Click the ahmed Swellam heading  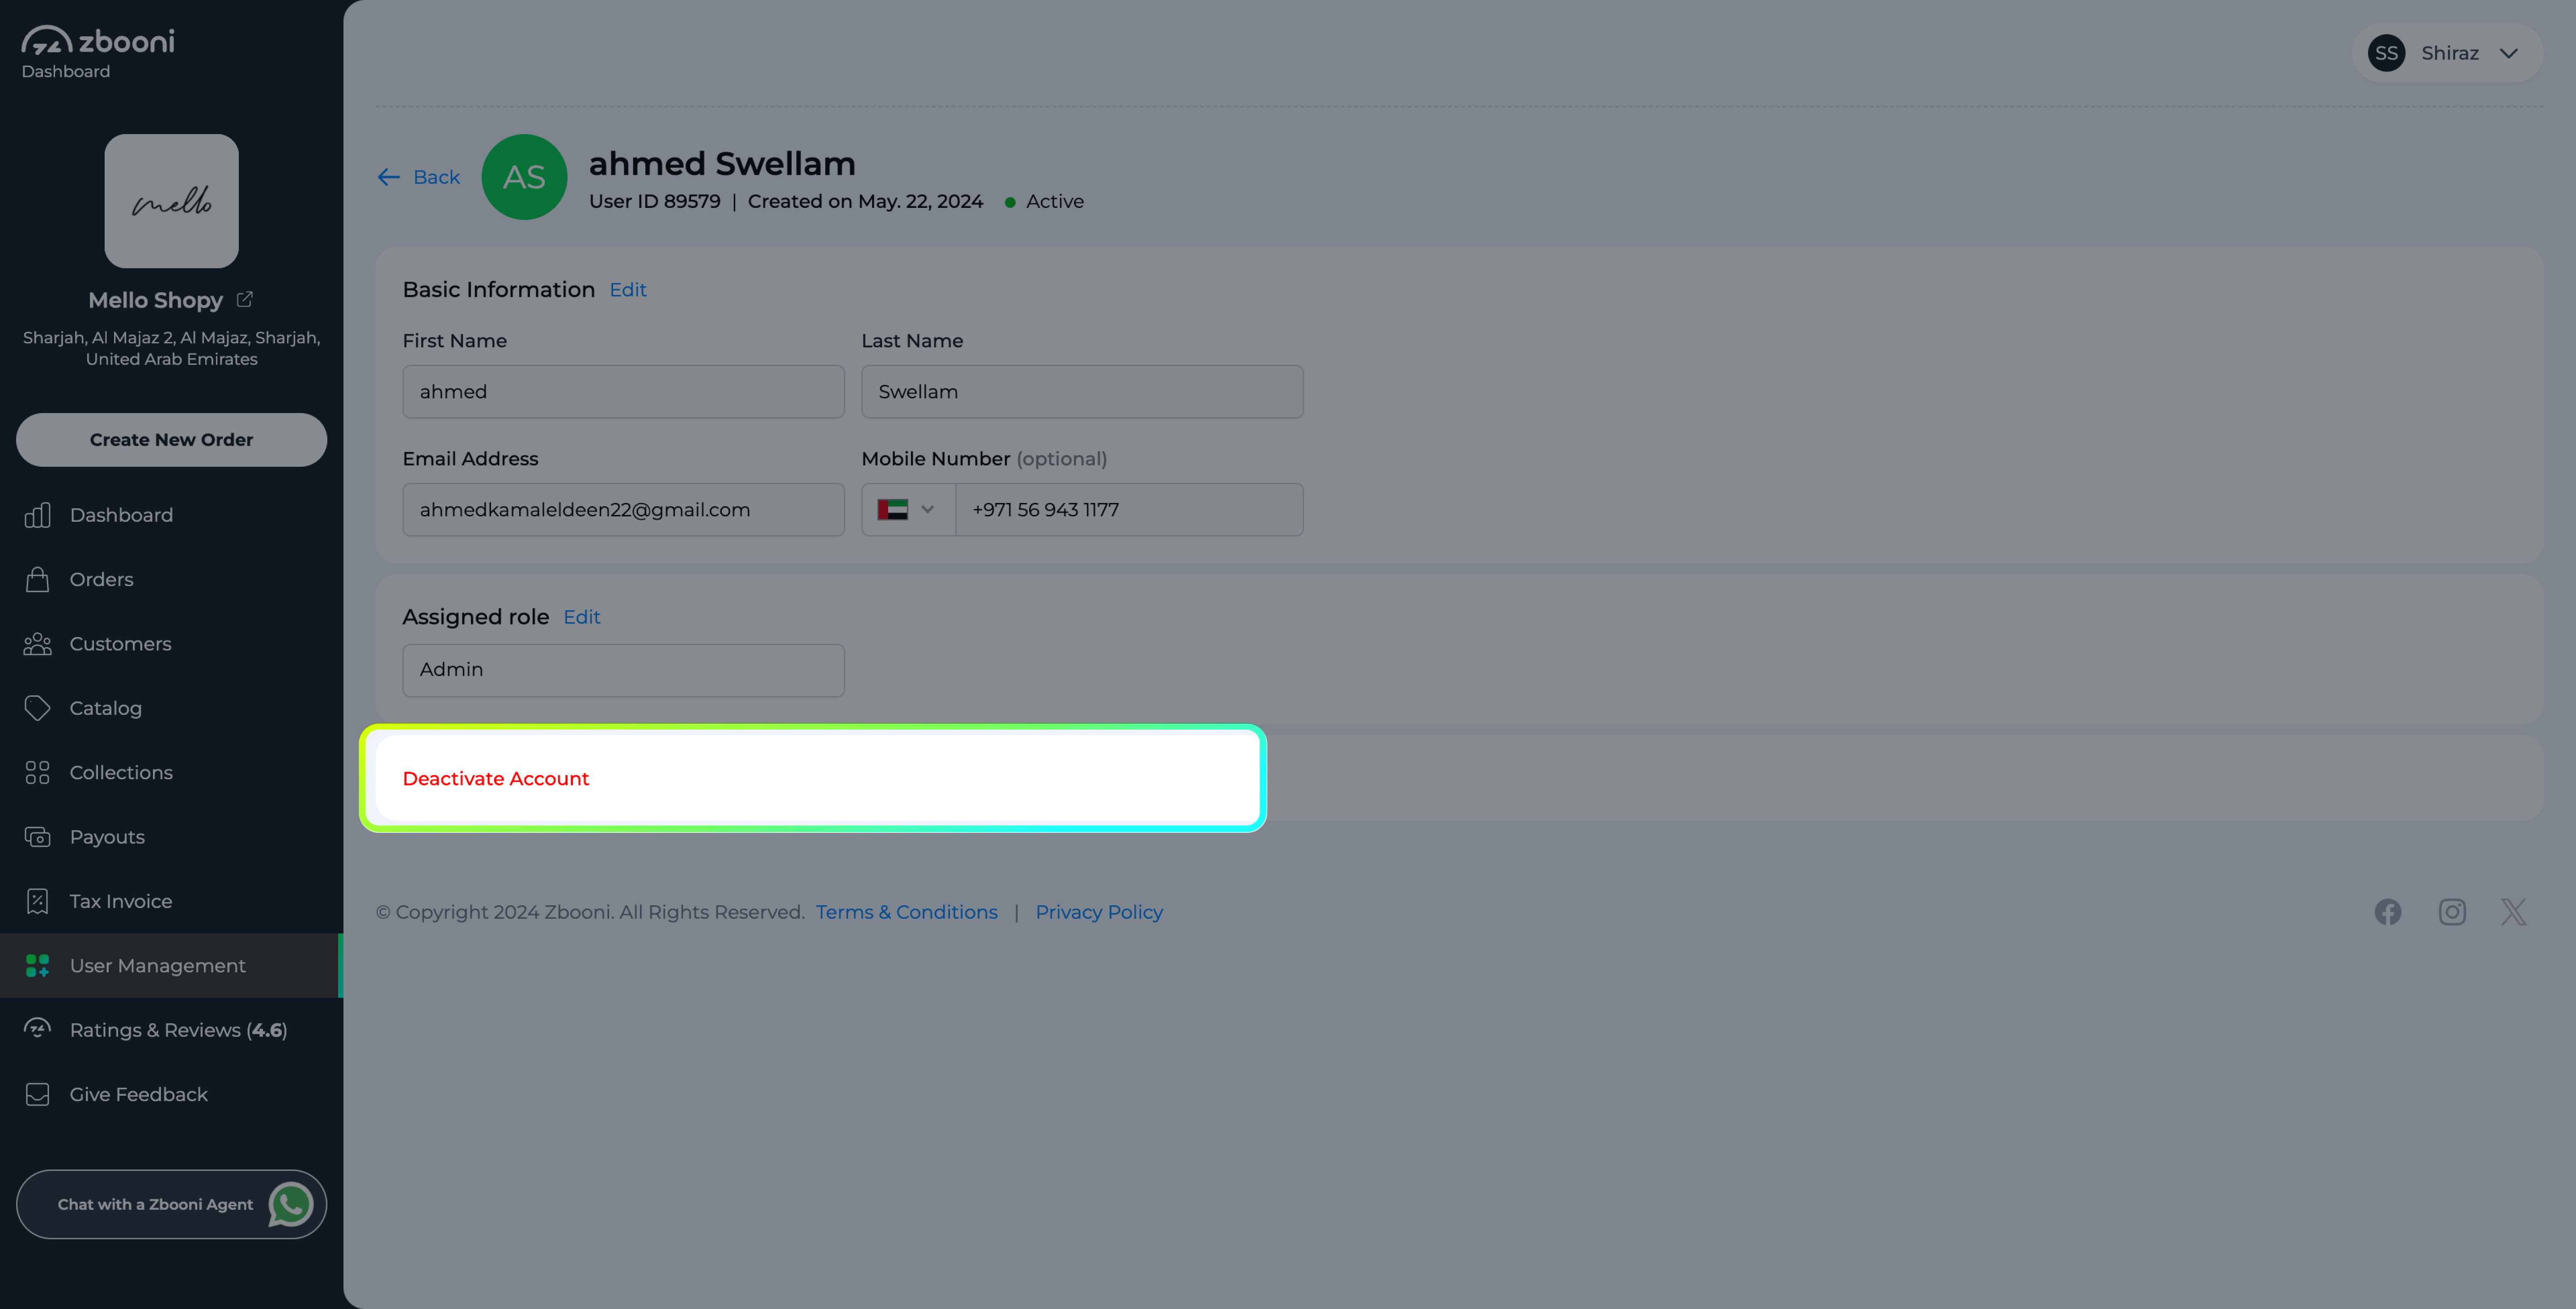tap(722, 163)
